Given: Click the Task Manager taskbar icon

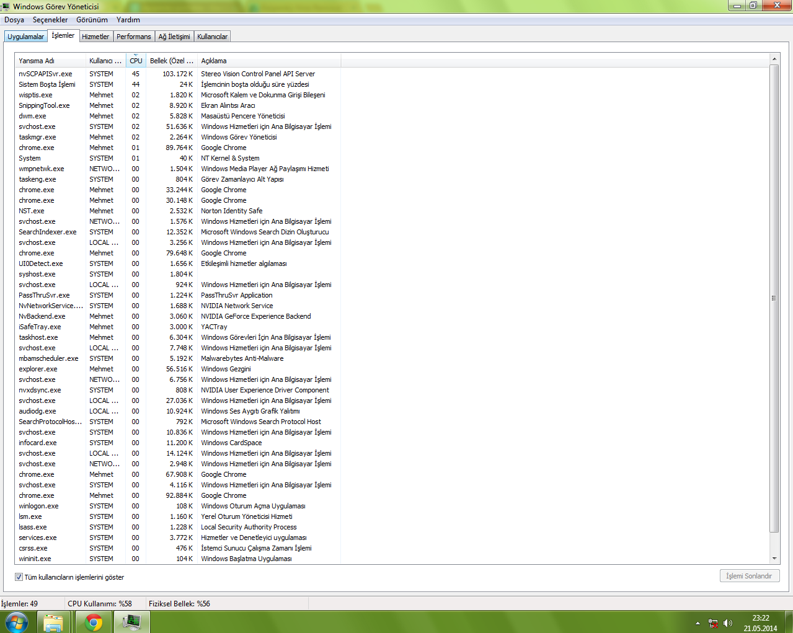Looking at the screenshot, I should coord(131,622).
